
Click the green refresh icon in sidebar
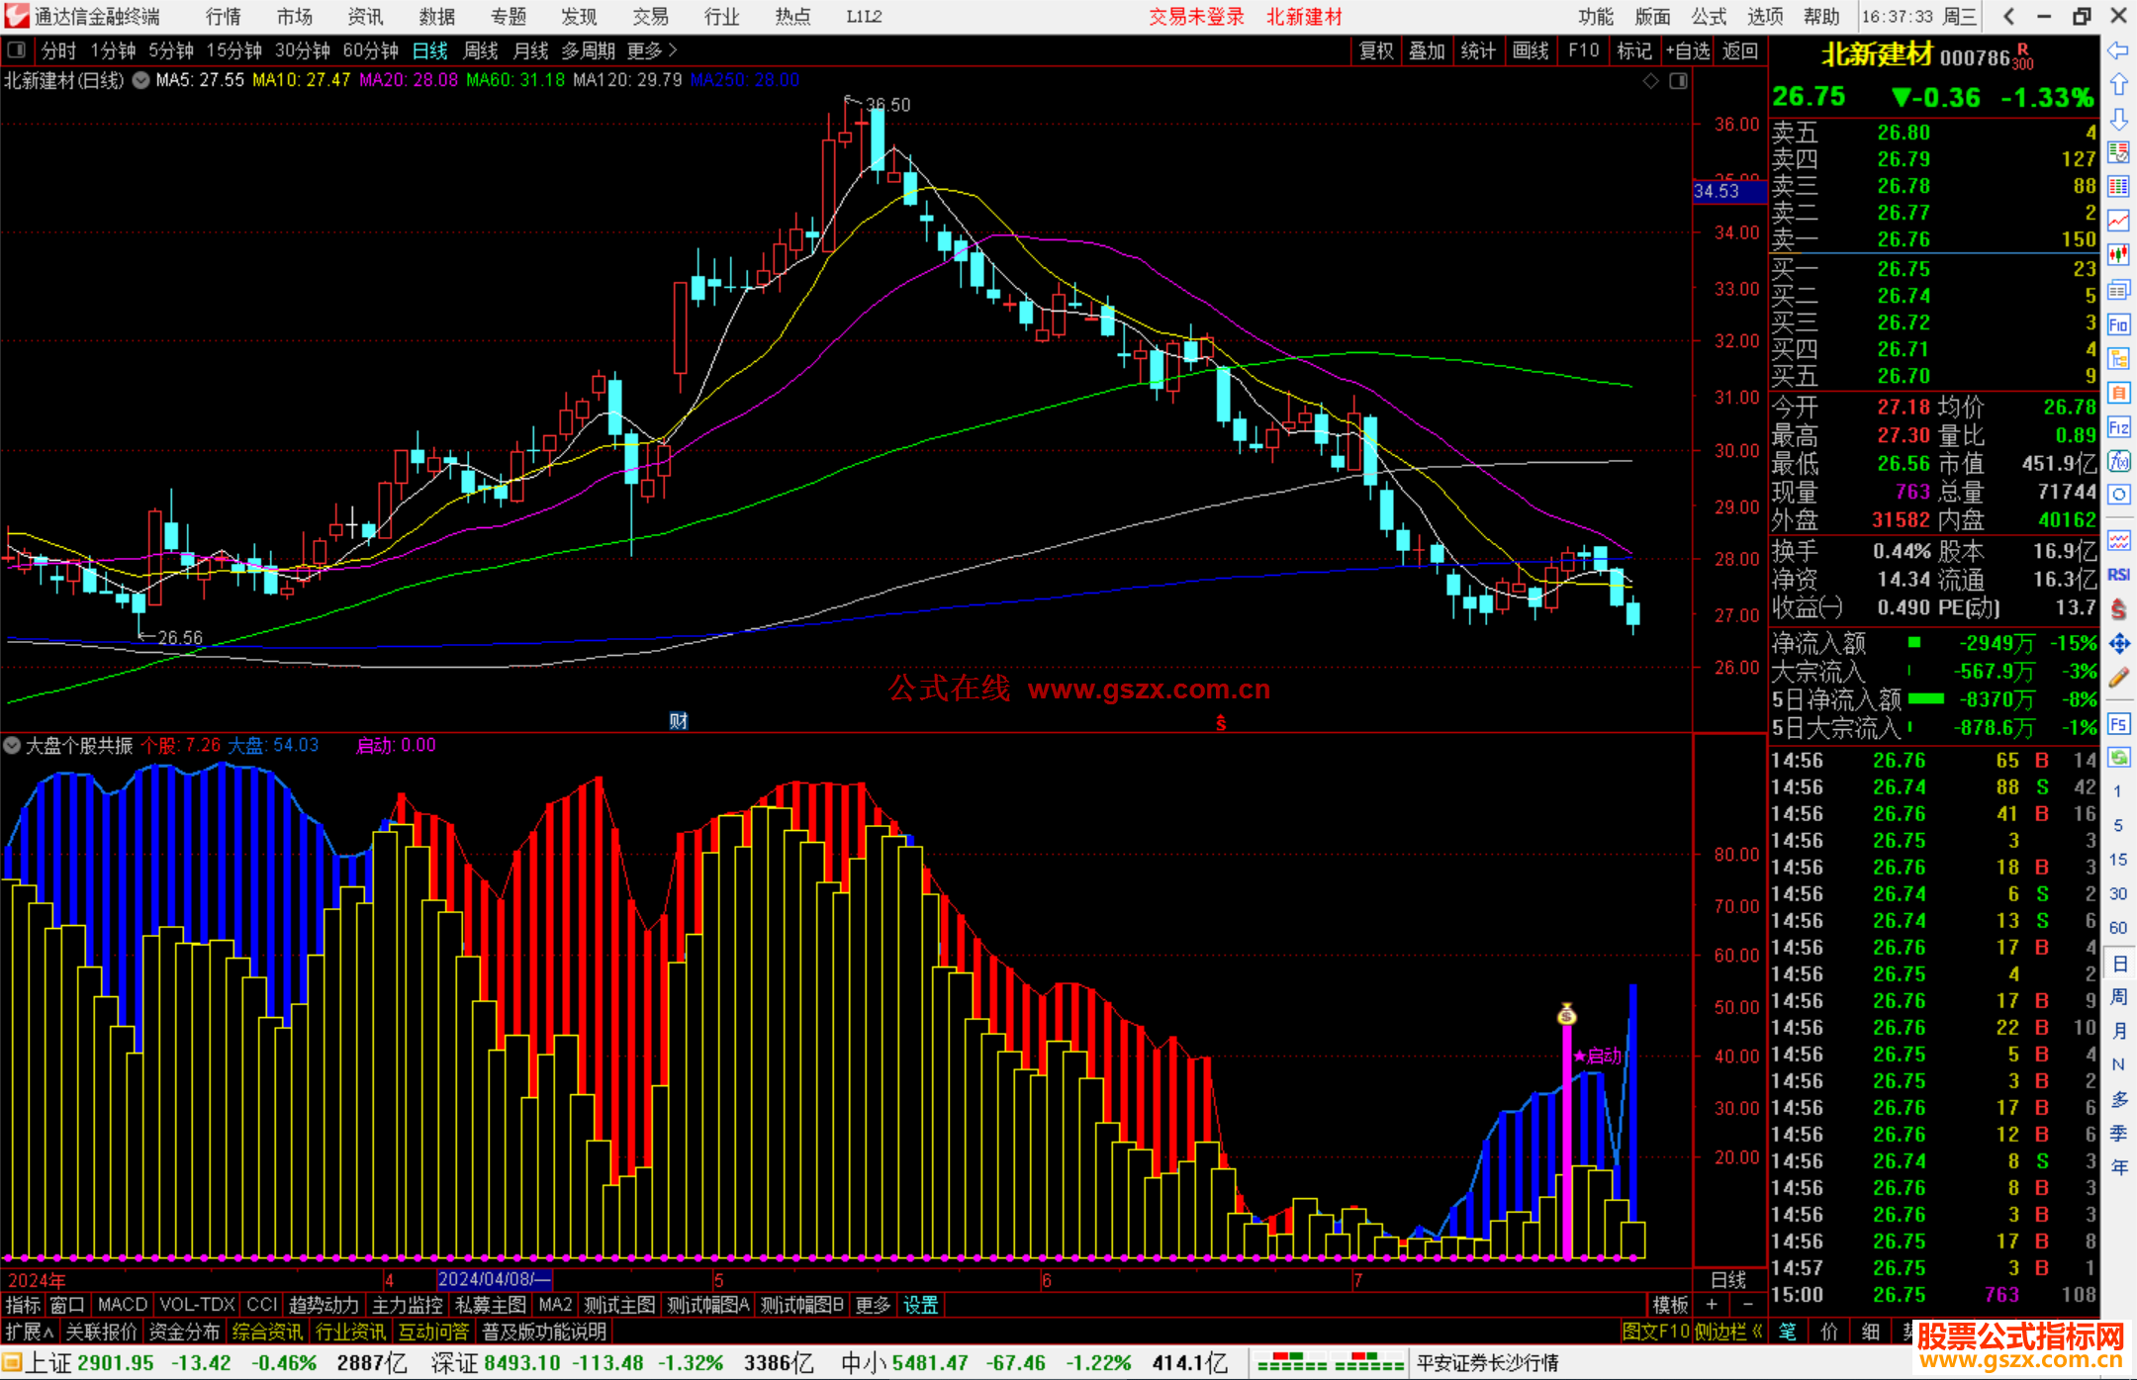2118,758
